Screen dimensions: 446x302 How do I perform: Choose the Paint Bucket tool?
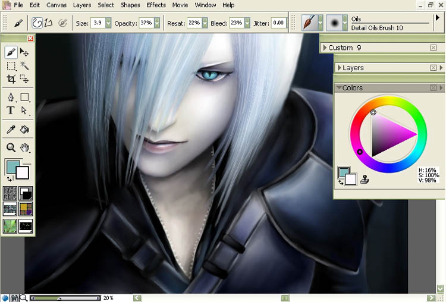click(x=24, y=130)
